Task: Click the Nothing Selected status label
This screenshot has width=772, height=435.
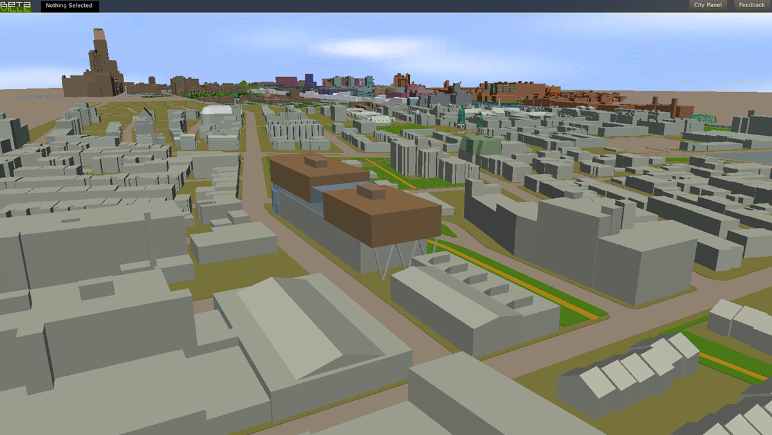Action: point(69,6)
